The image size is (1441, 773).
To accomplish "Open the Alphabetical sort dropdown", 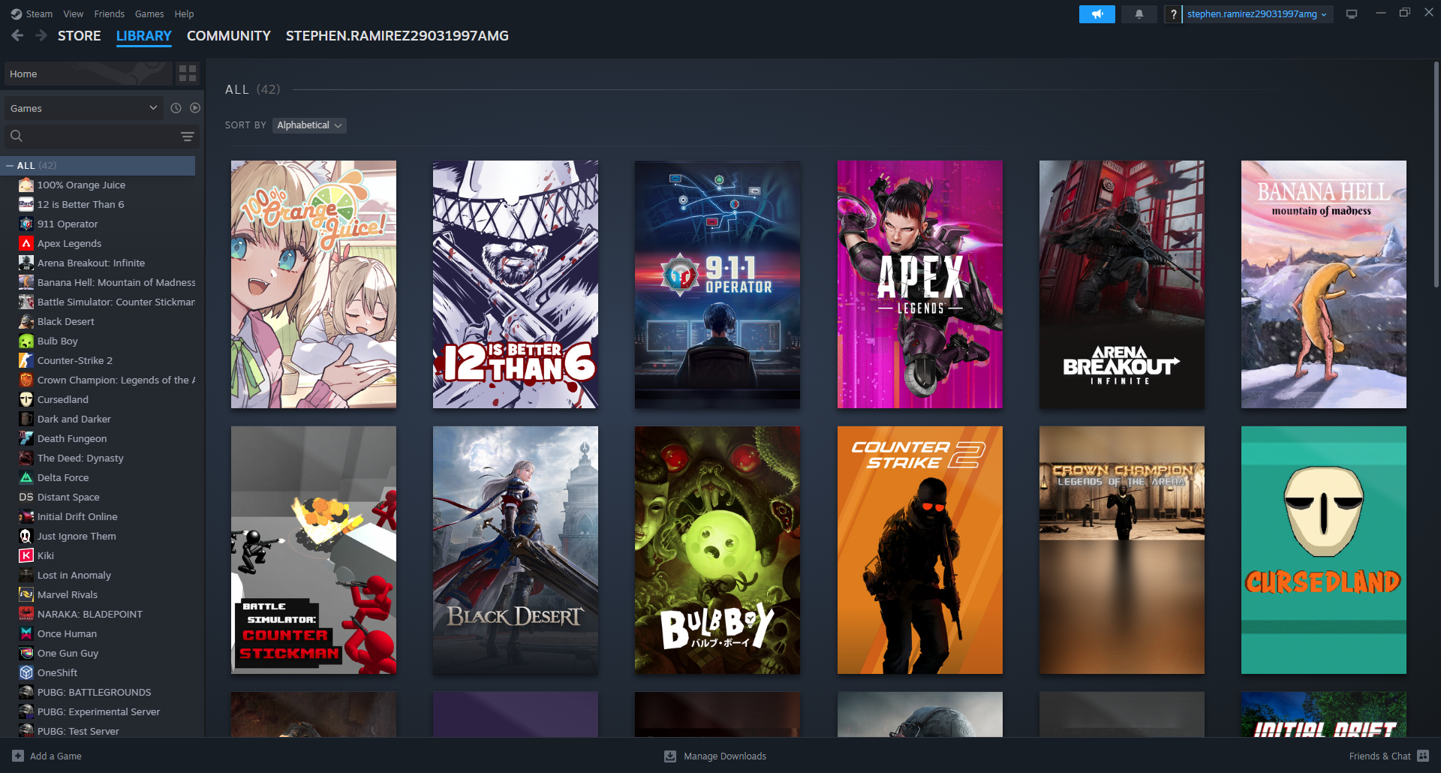I will pos(309,125).
